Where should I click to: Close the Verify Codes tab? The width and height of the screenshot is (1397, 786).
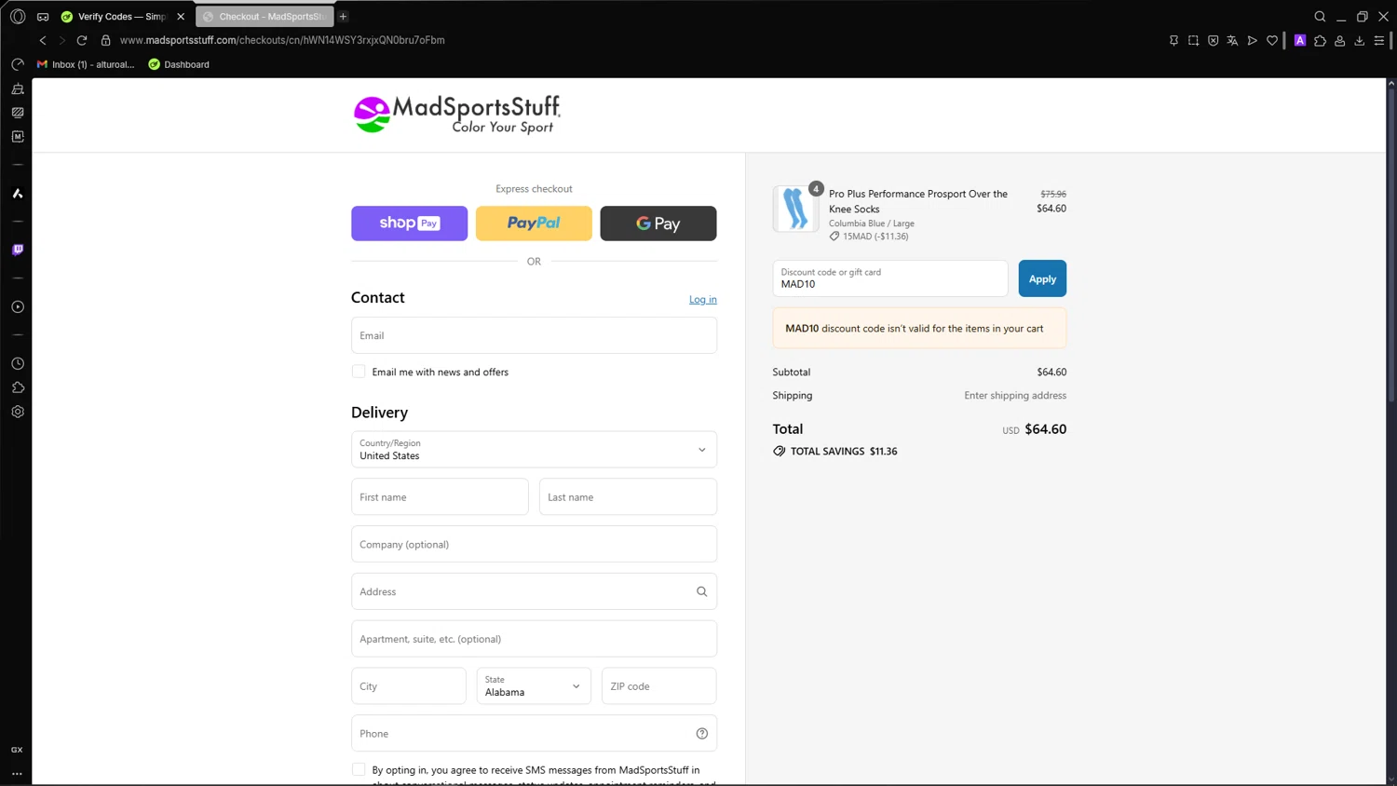point(181,17)
